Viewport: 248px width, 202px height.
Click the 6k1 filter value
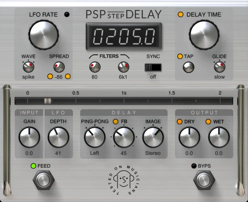click(x=123, y=77)
